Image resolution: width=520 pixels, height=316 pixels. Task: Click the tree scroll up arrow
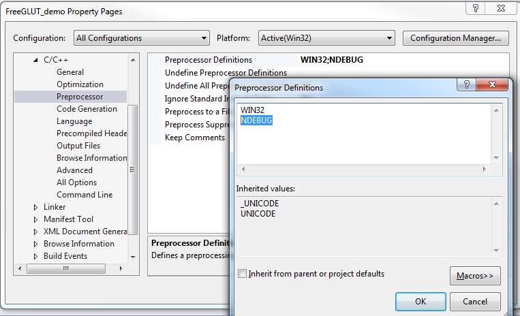point(133,60)
